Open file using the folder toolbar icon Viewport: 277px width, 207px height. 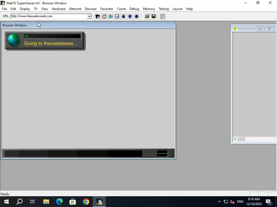[x=147, y=16]
